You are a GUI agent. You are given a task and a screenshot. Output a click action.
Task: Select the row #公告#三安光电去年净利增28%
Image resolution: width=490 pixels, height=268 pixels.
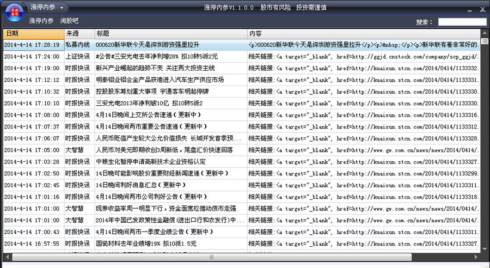tap(242, 57)
